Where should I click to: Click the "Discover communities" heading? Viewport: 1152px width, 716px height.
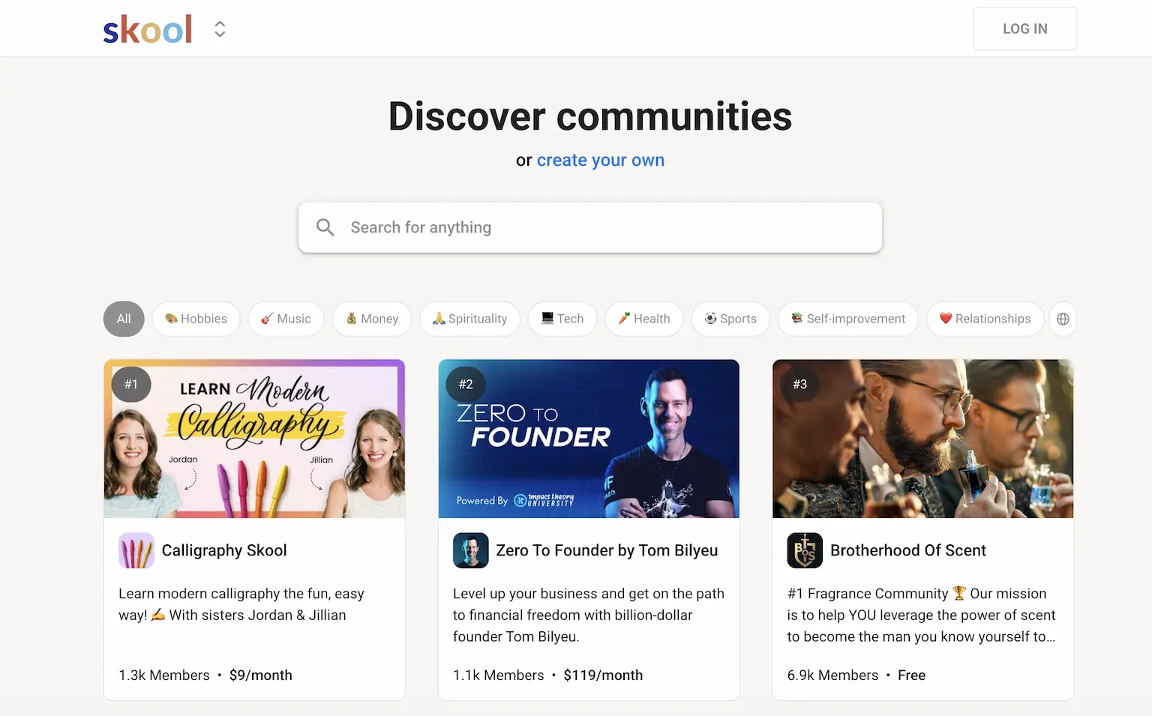coord(590,116)
